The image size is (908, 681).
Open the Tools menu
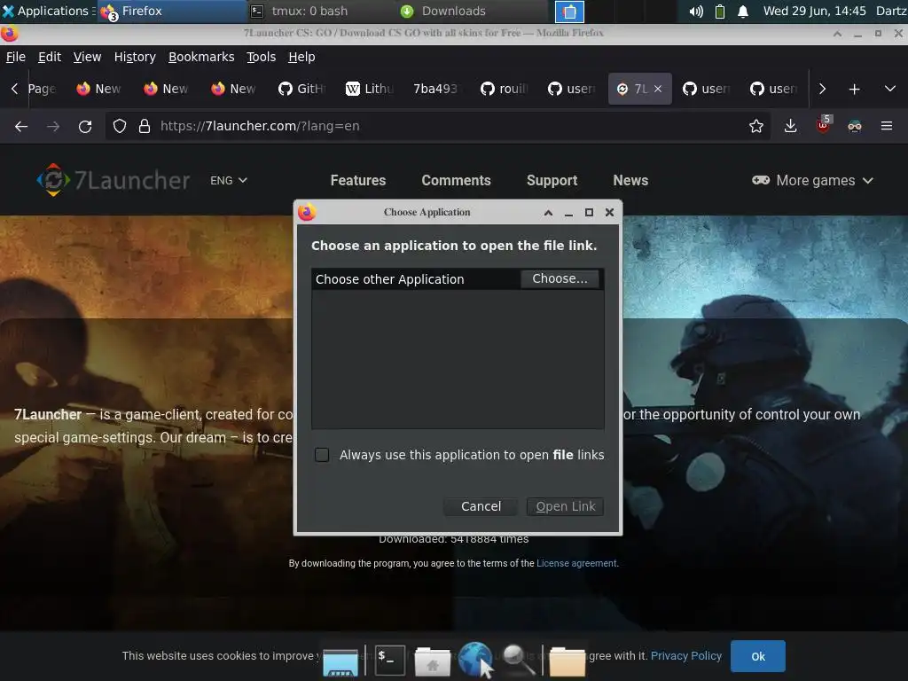pyautogui.click(x=262, y=57)
